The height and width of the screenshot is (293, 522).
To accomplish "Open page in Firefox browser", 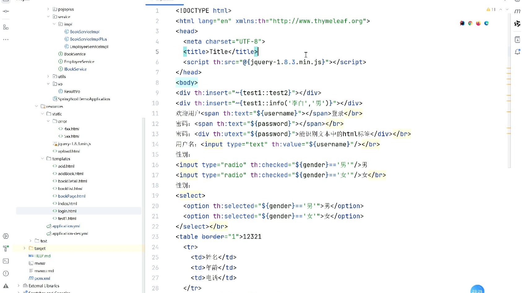I will 478,23.
